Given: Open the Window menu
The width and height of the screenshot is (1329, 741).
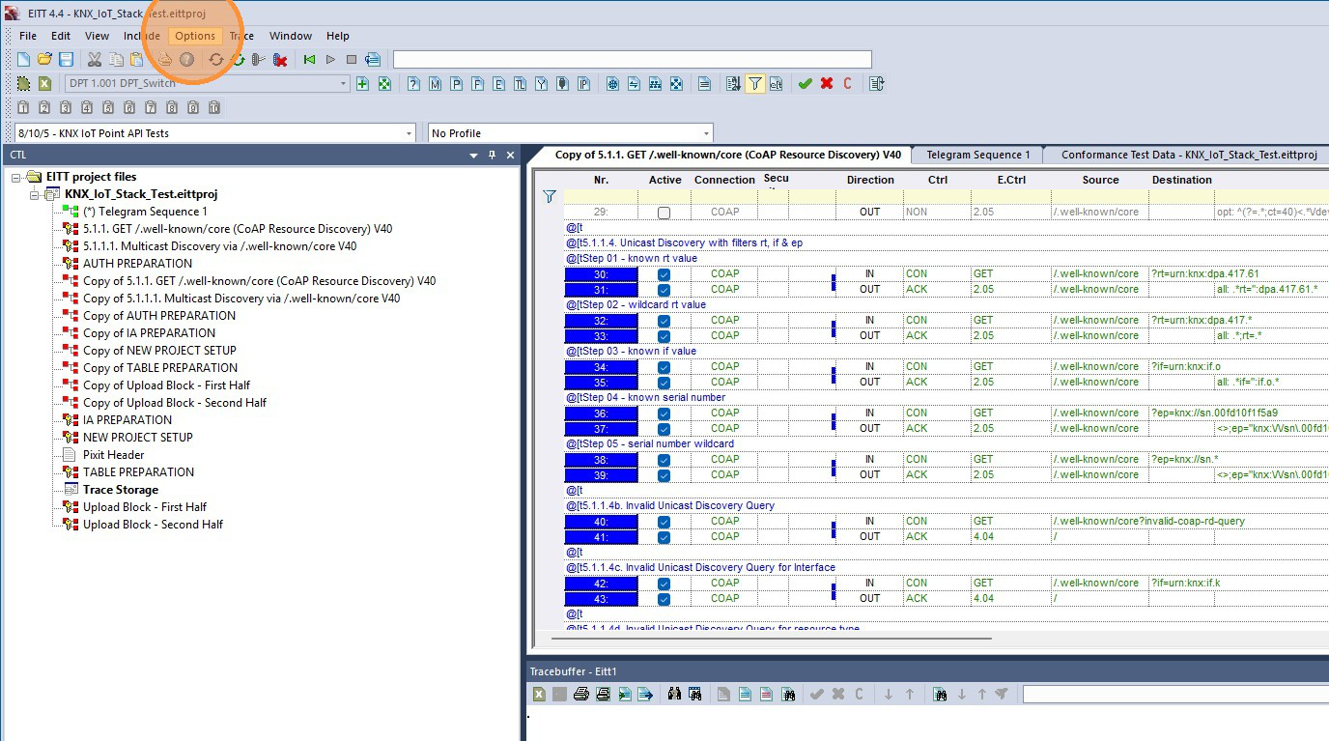Looking at the screenshot, I should 291,36.
